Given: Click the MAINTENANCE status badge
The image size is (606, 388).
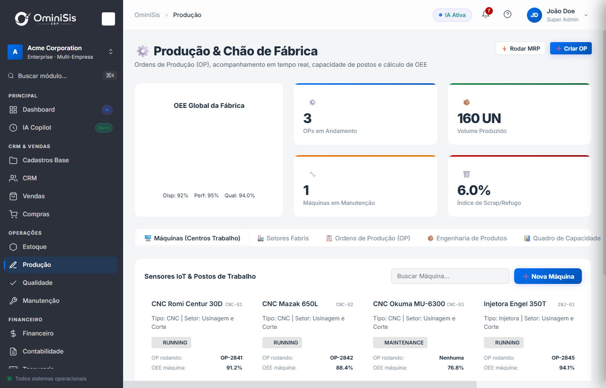Looking at the screenshot, I should [x=400, y=343].
